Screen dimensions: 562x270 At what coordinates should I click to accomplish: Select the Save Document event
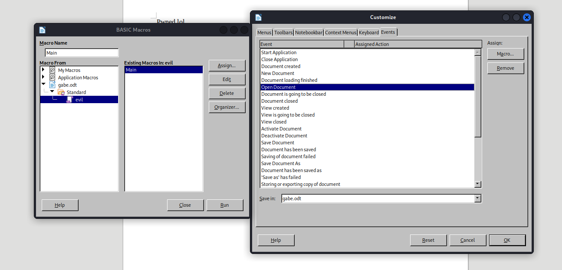(367, 143)
